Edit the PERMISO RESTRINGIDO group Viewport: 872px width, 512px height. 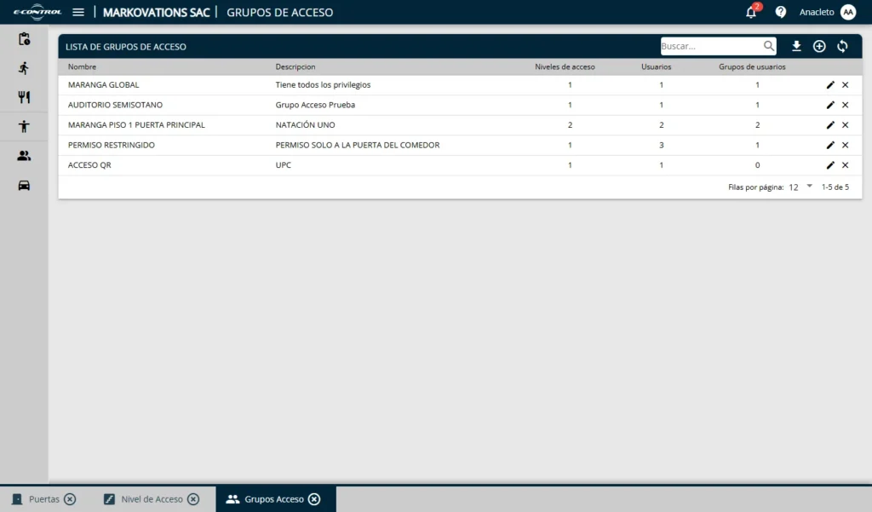[830, 145]
